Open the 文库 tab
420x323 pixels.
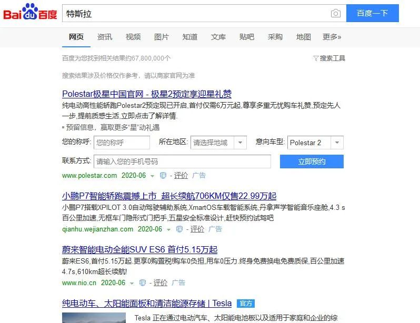click(x=218, y=37)
